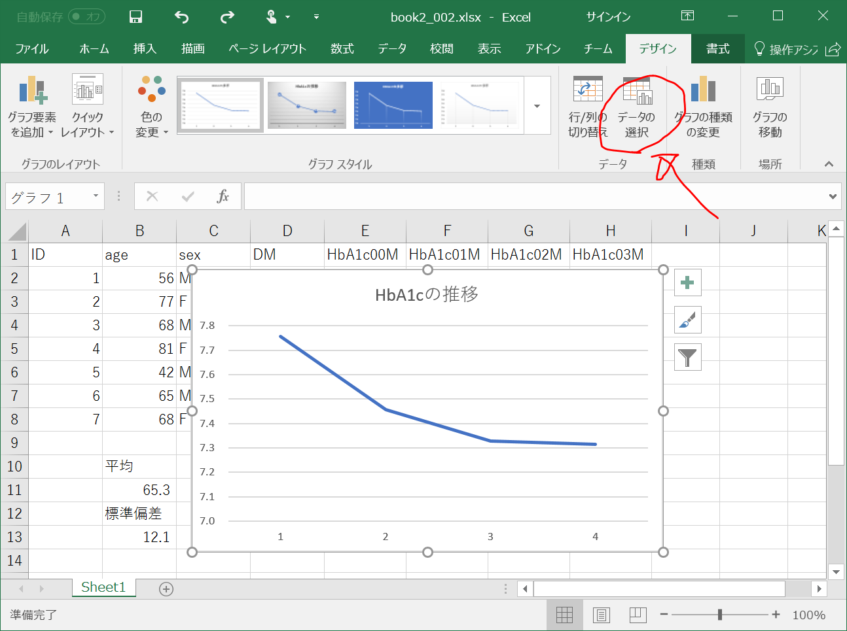The width and height of the screenshot is (847, 631).
Task: Open the chart filter funnel button
Action: pos(687,357)
